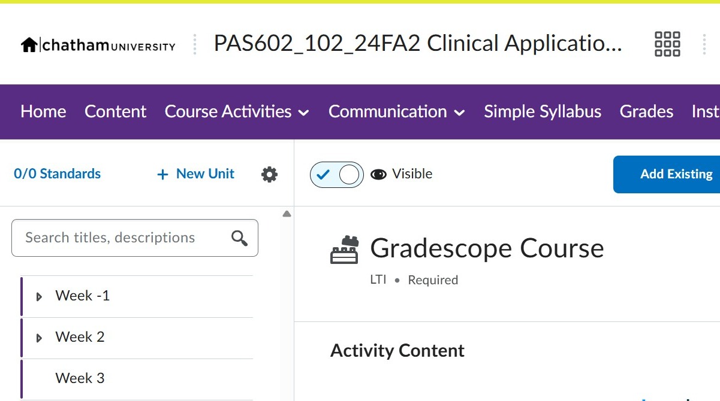720x401 pixels.
Task: Click the Chatham University home logo
Action: tap(98, 45)
